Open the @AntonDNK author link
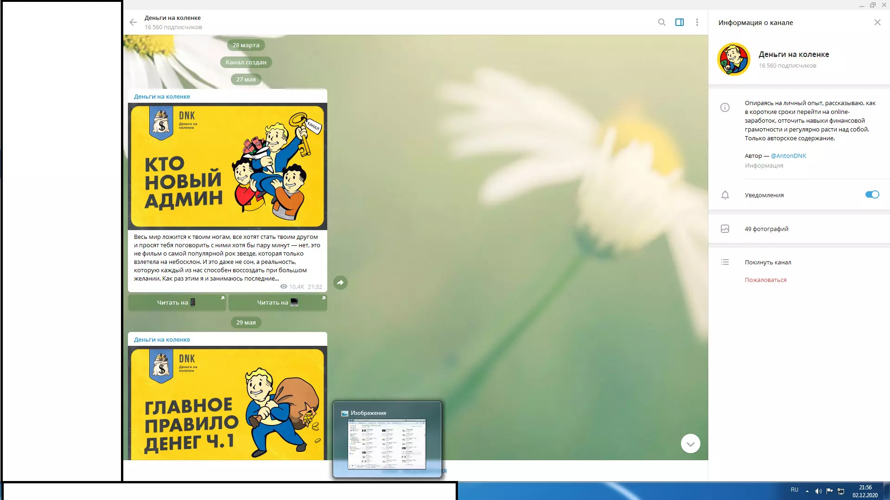 788,156
